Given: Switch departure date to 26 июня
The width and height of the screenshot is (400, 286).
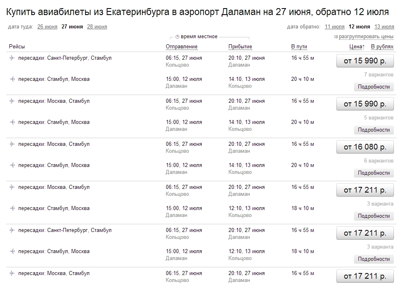Looking at the screenshot, I should (x=47, y=27).
